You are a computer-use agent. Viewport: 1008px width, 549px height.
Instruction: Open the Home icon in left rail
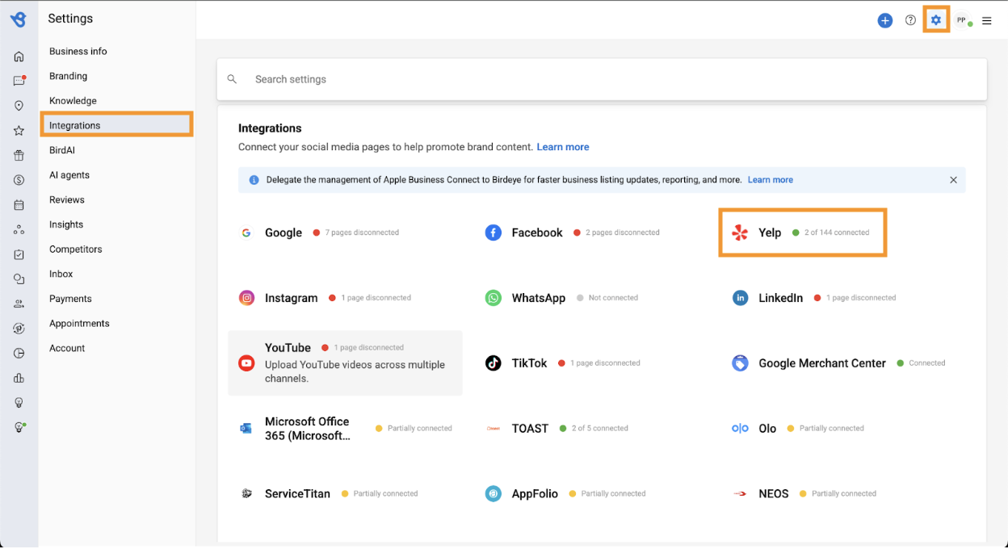coord(19,57)
